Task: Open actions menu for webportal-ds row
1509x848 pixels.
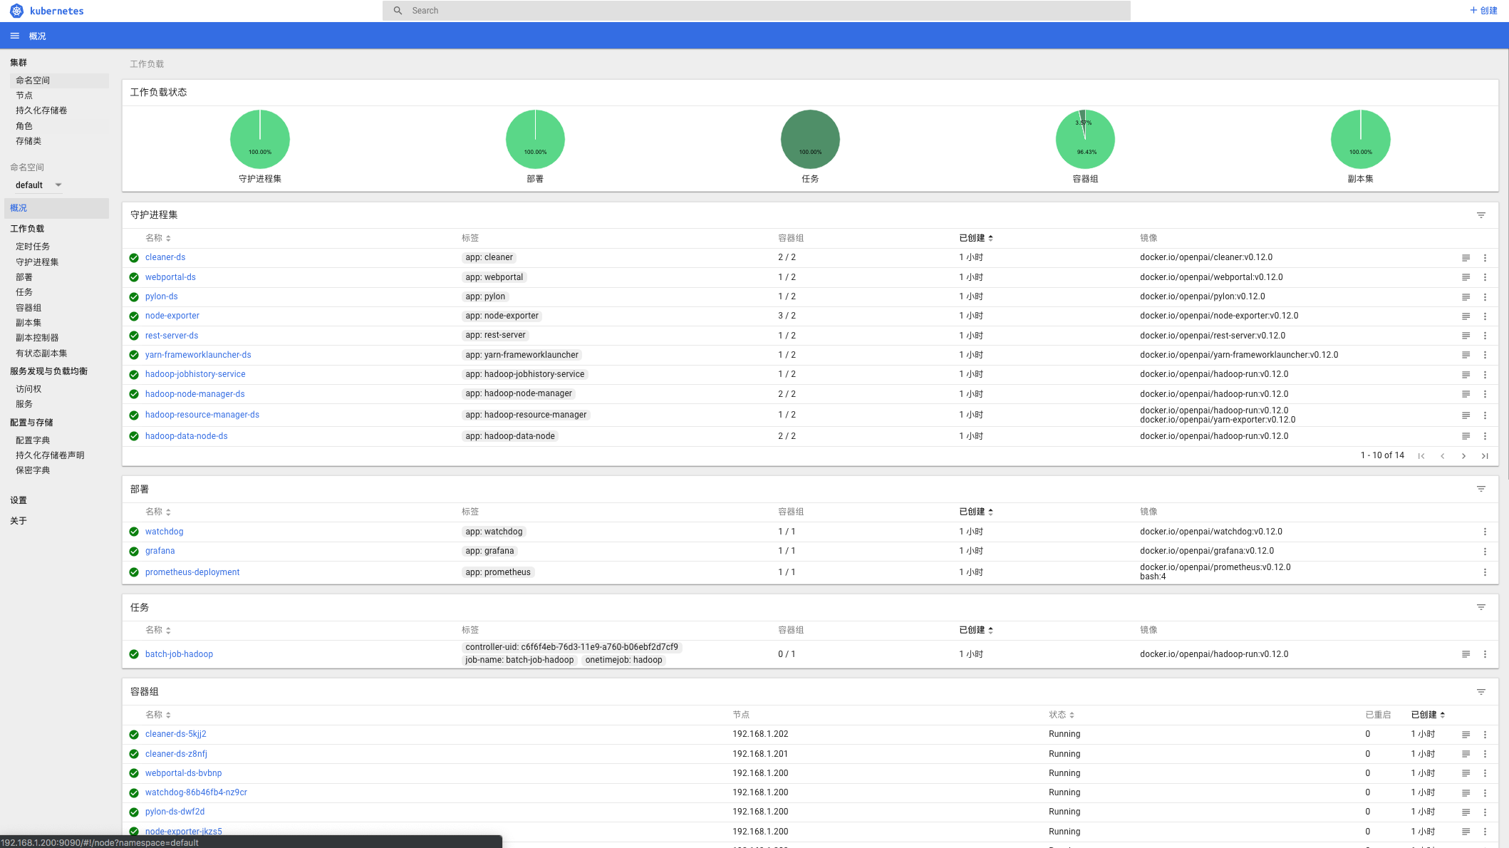Action: (x=1485, y=277)
